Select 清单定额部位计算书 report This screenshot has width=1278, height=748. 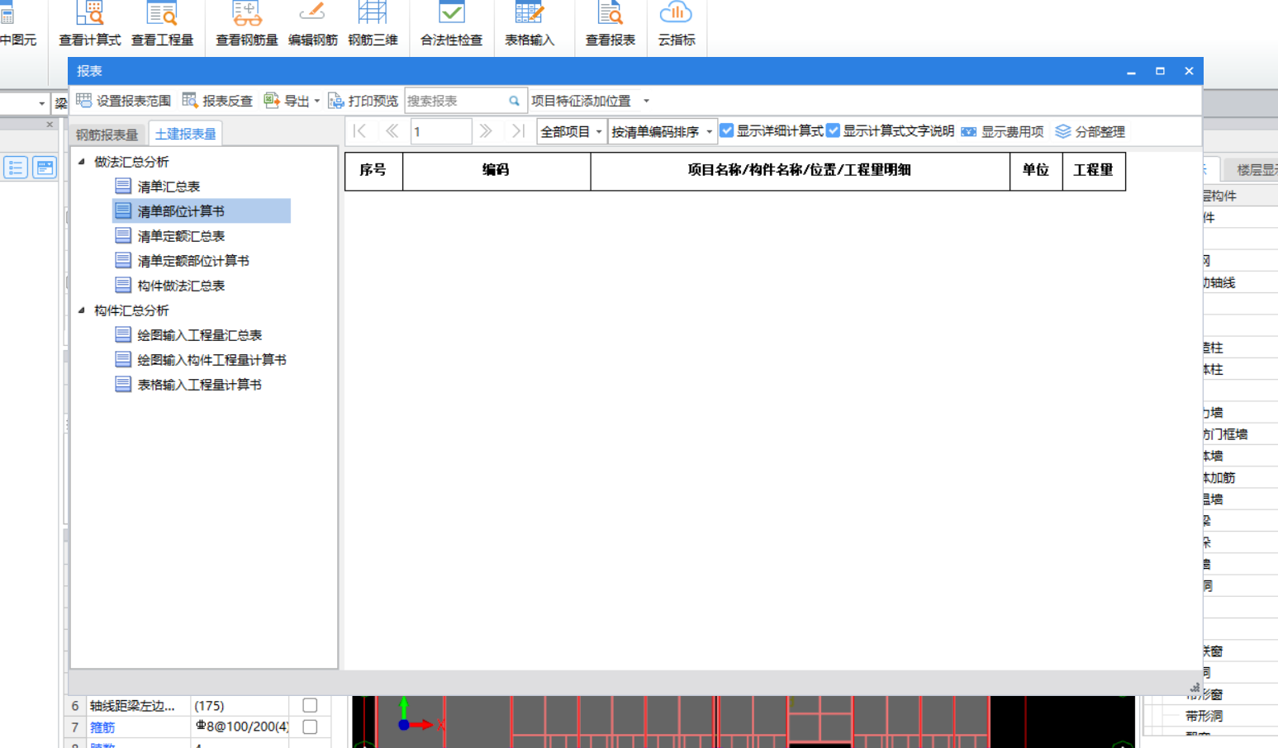(x=193, y=261)
